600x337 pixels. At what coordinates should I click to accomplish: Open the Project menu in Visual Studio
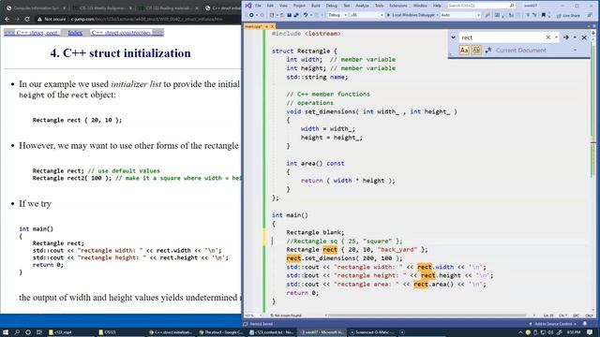299,6
